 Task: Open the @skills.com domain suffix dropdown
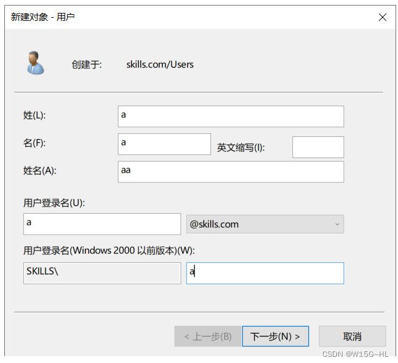click(x=265, y=224)
